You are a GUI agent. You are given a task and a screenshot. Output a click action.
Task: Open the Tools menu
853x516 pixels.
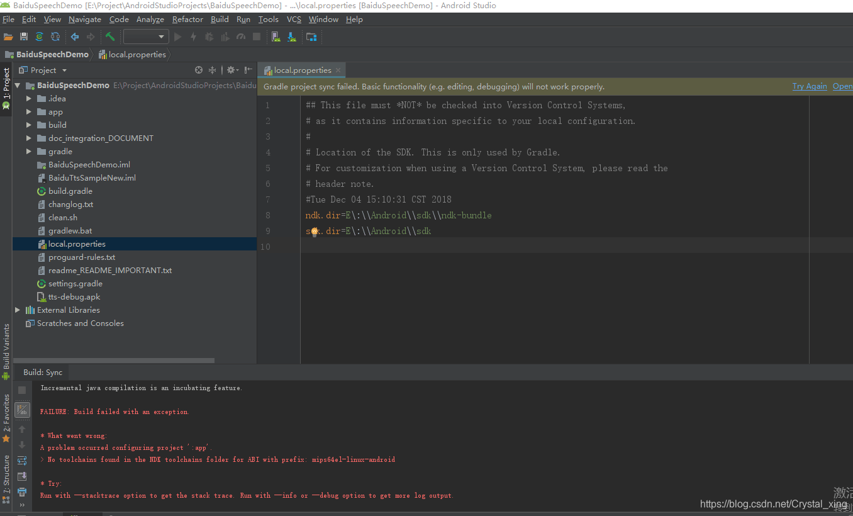point(268,19)
